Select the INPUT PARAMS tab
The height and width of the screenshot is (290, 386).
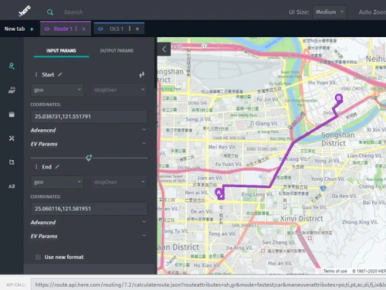[x=61, y=51]
